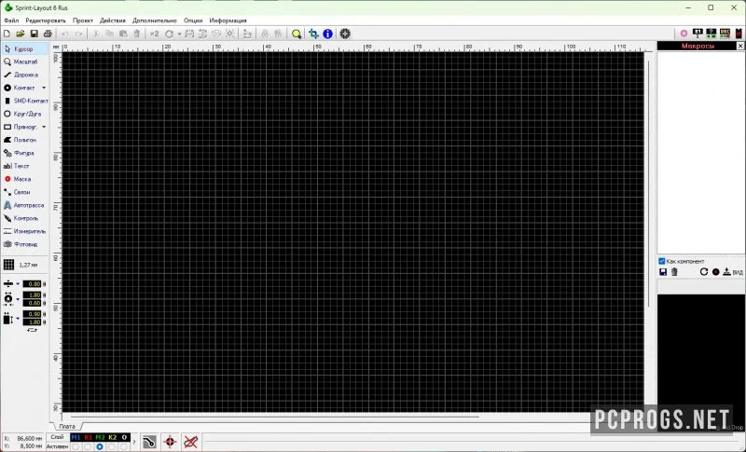Click the M1 layer color label

pyautogui.click(x=76, y=437)
